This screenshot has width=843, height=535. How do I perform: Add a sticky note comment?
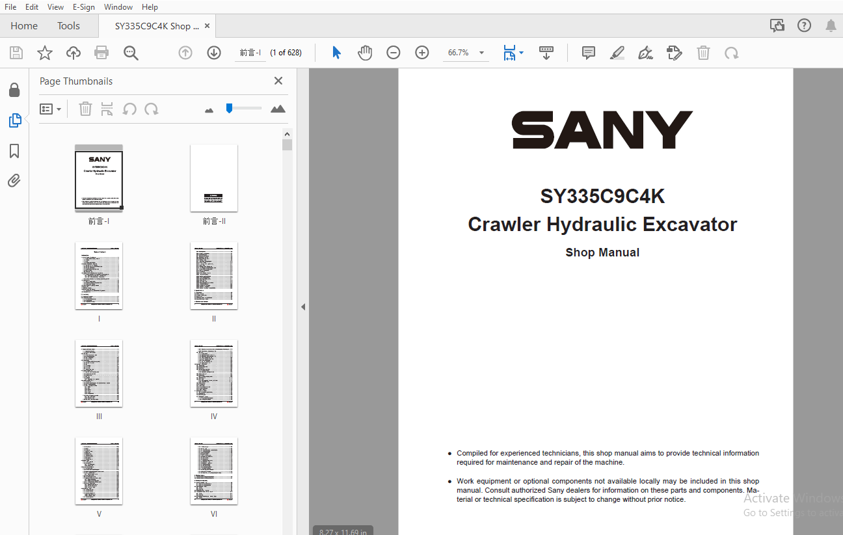coord(589,53)
